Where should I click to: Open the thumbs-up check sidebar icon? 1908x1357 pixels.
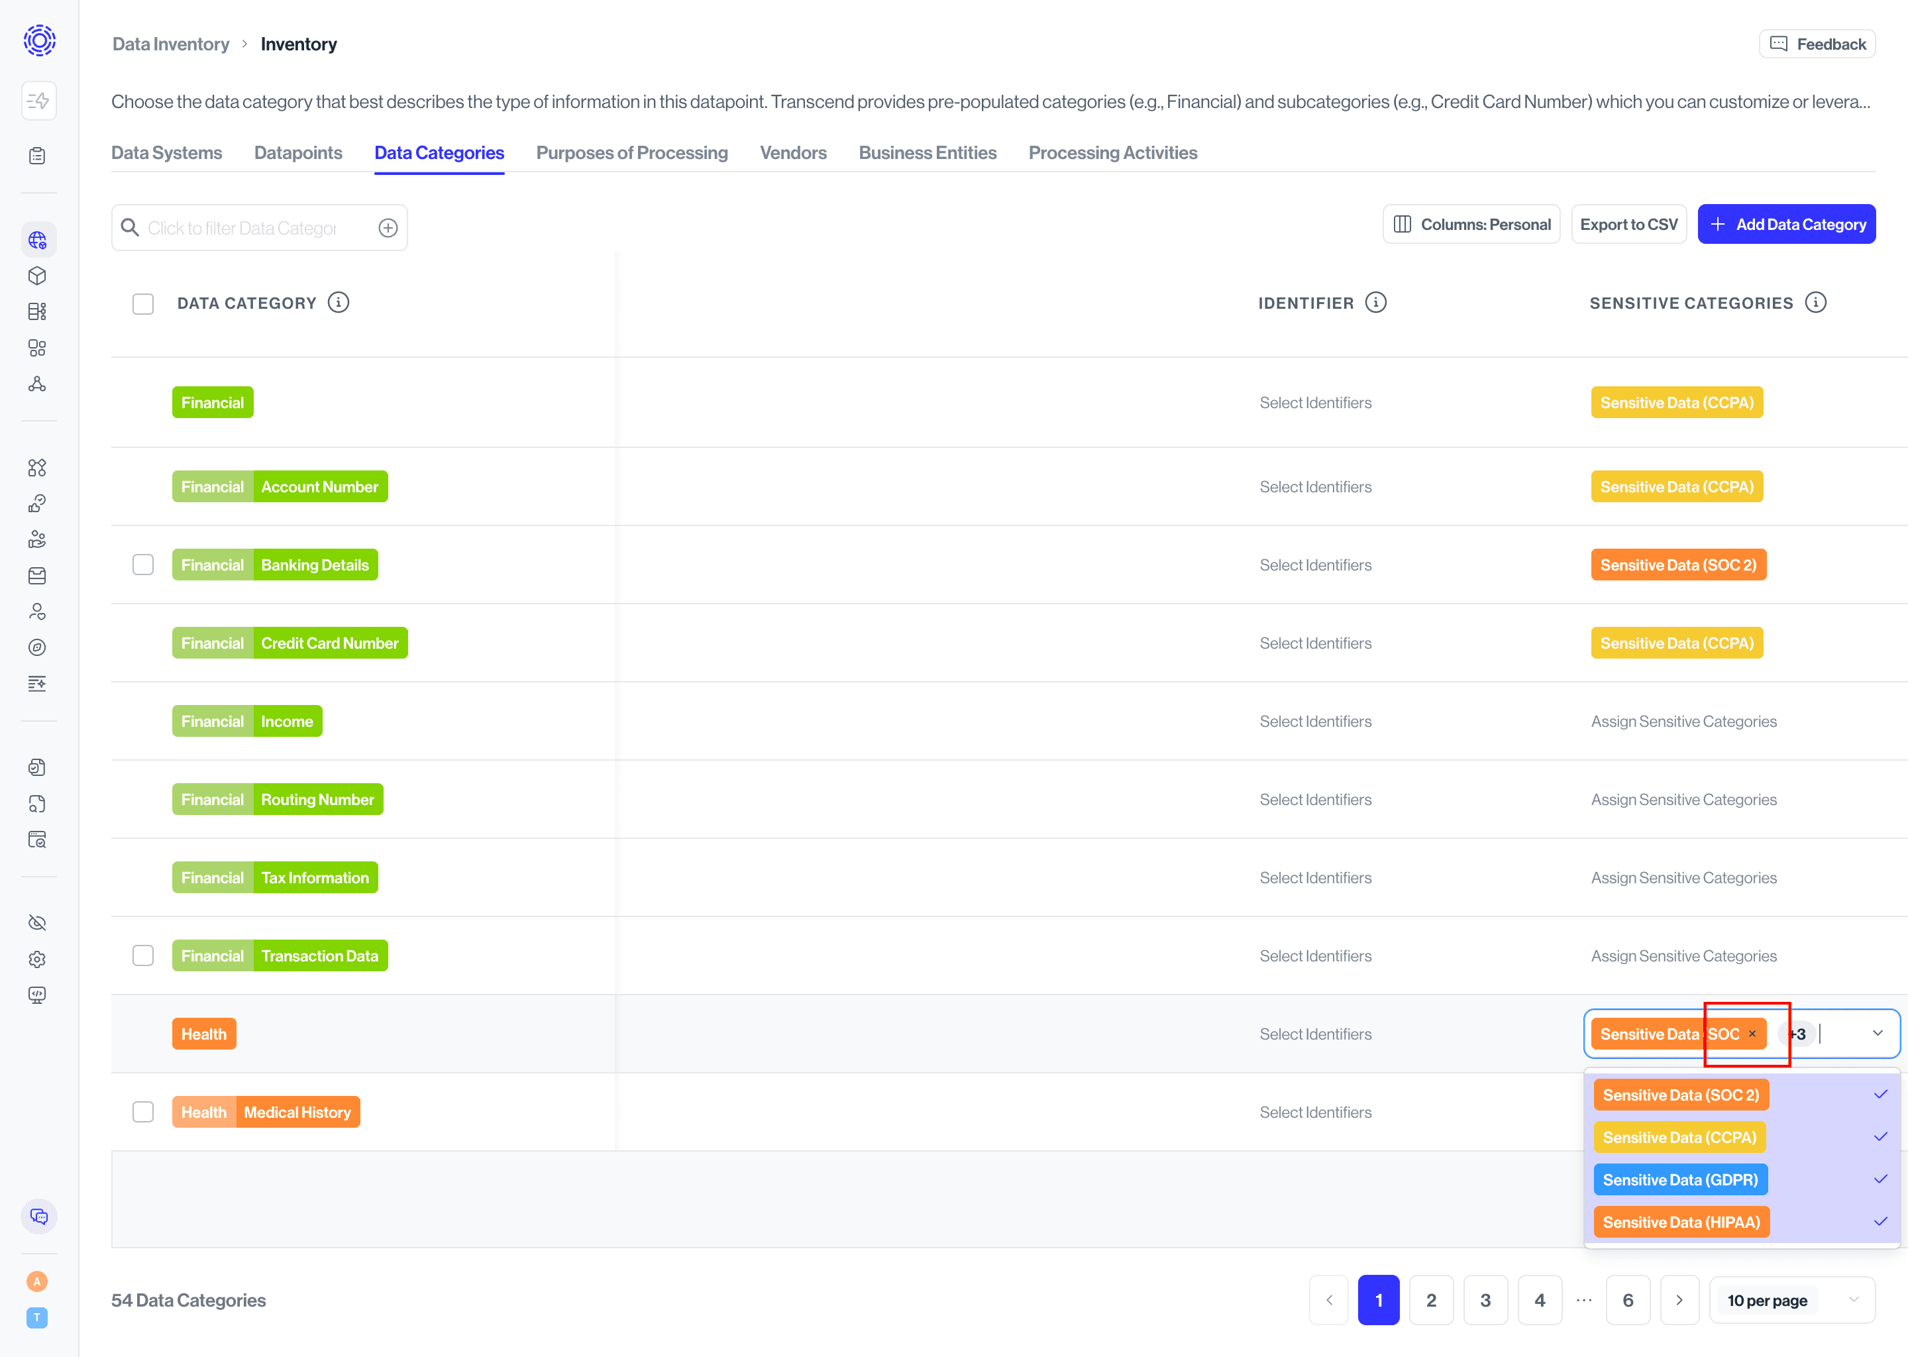click(38, 504)
